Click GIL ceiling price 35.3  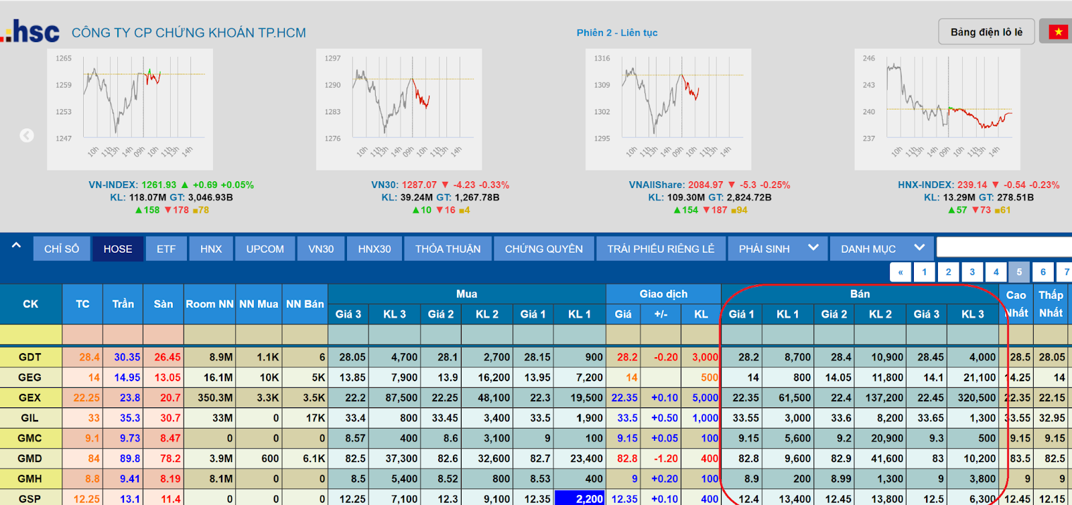pos(130,418)
